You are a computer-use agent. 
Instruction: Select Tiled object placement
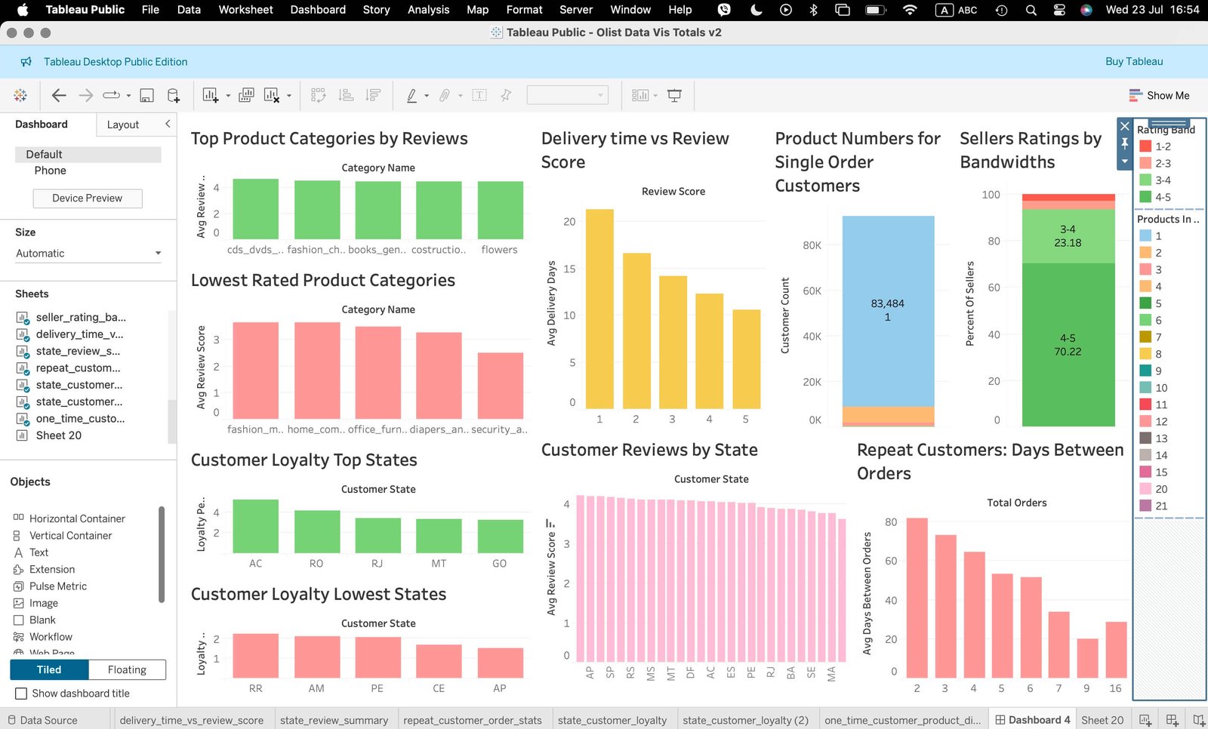tap(49, 669)
